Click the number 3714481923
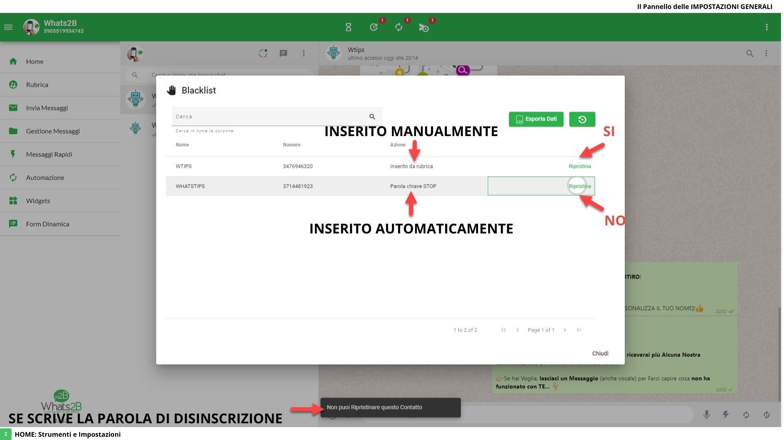783x440 pixels. tap(298, 186)
